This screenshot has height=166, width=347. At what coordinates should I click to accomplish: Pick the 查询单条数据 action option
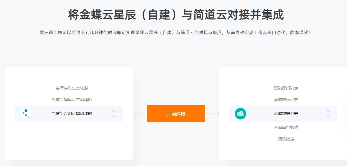286,127
